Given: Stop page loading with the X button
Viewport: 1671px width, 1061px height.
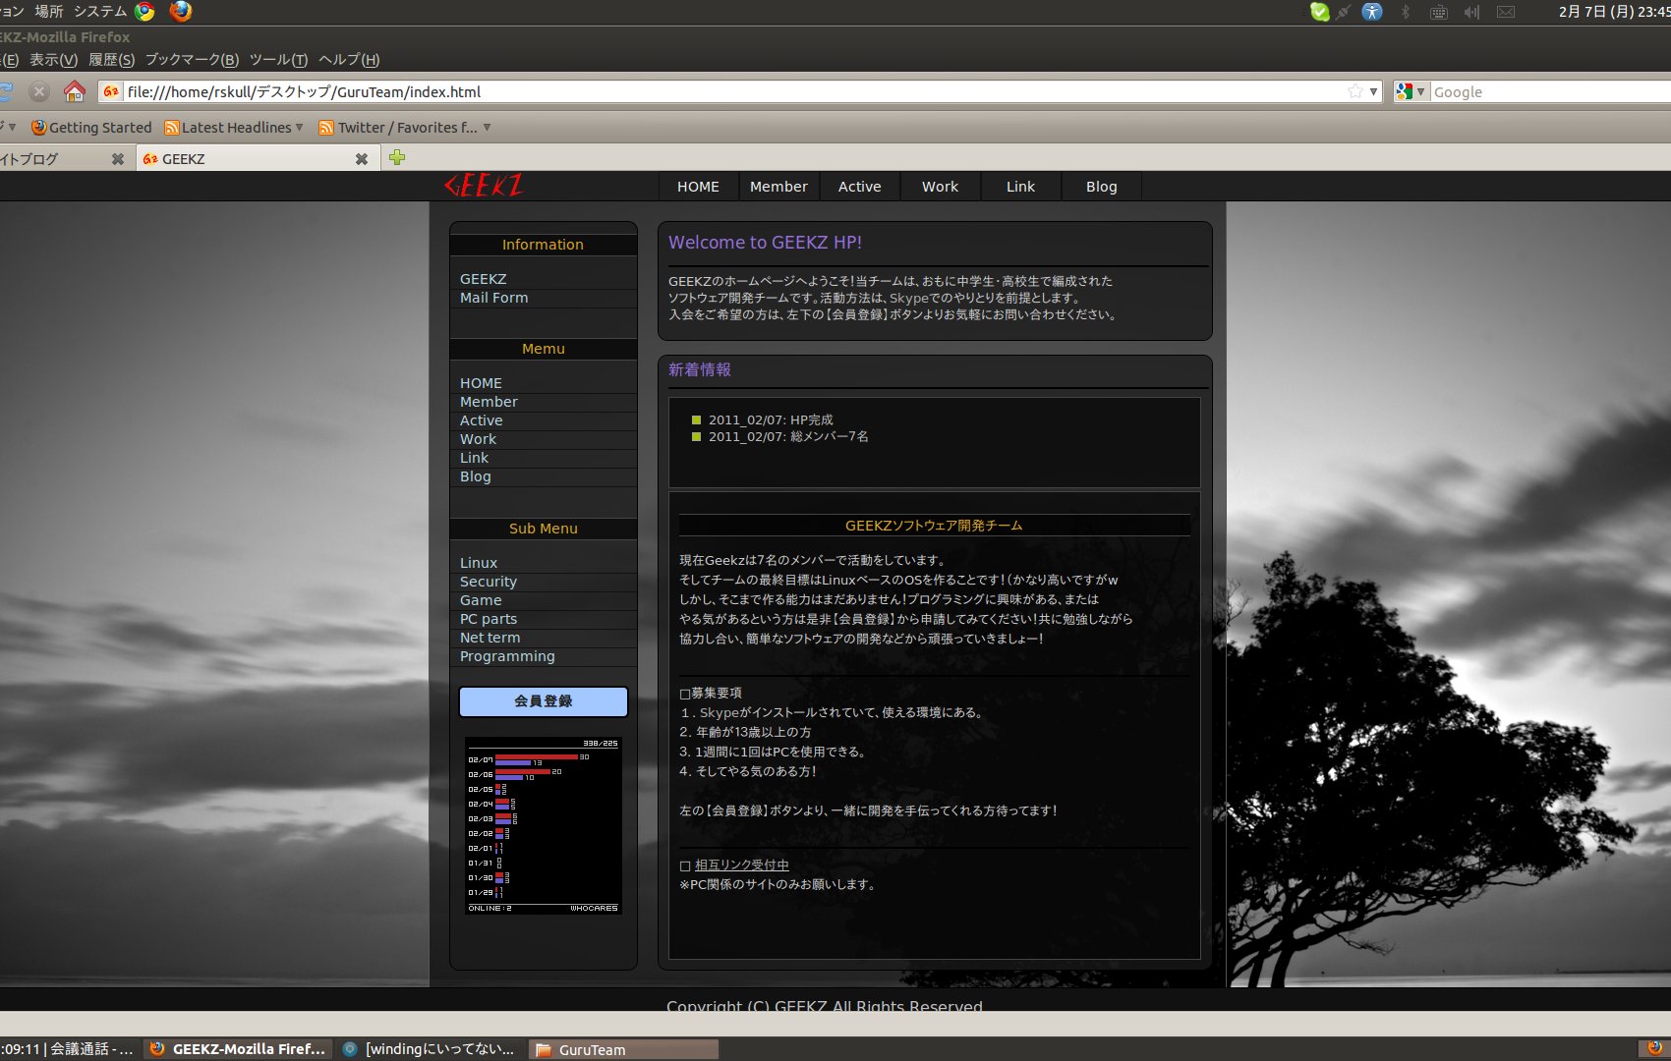Looking at the screenshot, I should pyautogui.click(x=39, y=91).
